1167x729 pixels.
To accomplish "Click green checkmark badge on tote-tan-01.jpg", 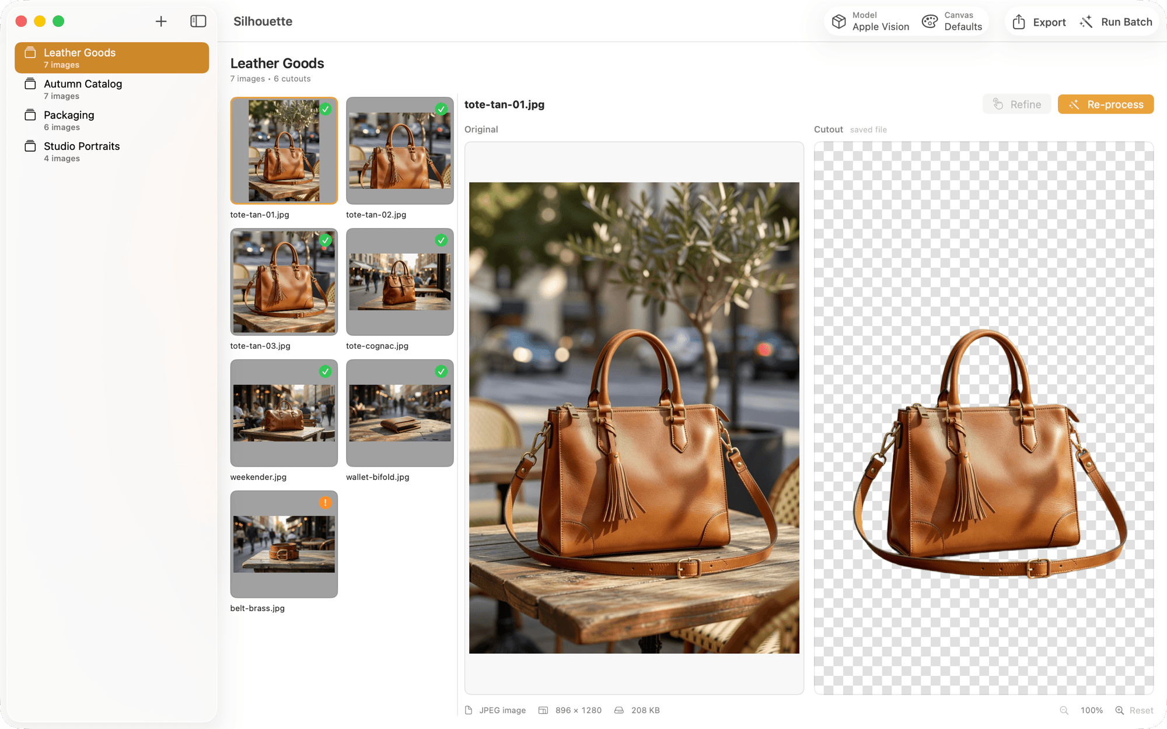I will [x=326, y=109].
